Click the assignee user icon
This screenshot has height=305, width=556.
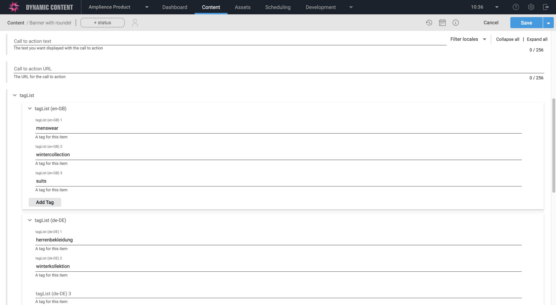tap(135, 23)
